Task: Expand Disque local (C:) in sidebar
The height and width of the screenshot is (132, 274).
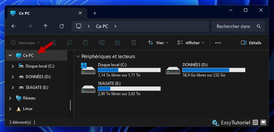Action: 13,66
